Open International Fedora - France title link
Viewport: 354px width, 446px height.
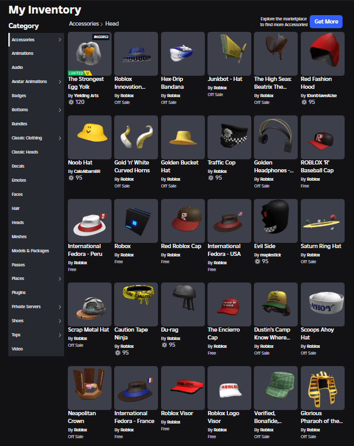tap(135, 417)
